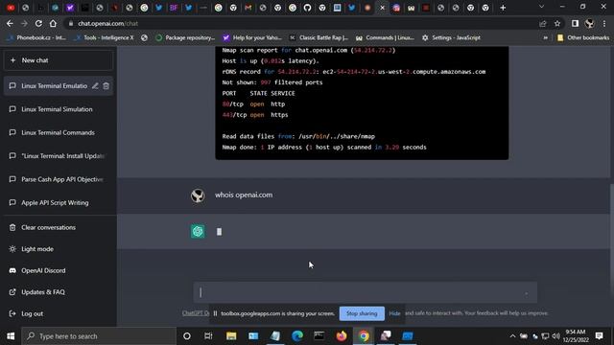
Task: Click Stop sharing button
Action: pos(362,313)
